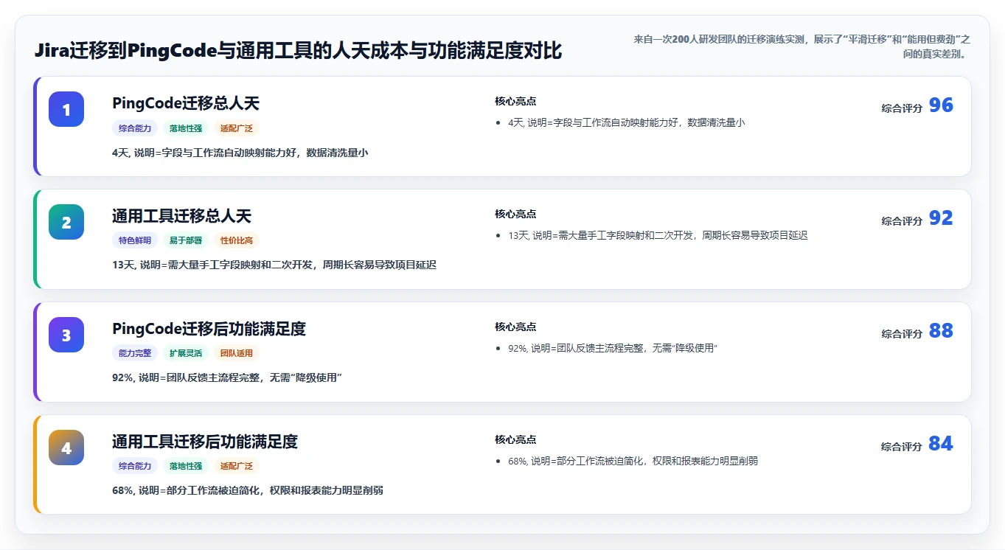Viewport: 1005px width, 550px height.
Task: Click the score 88
Action: [x=941, y=331]
